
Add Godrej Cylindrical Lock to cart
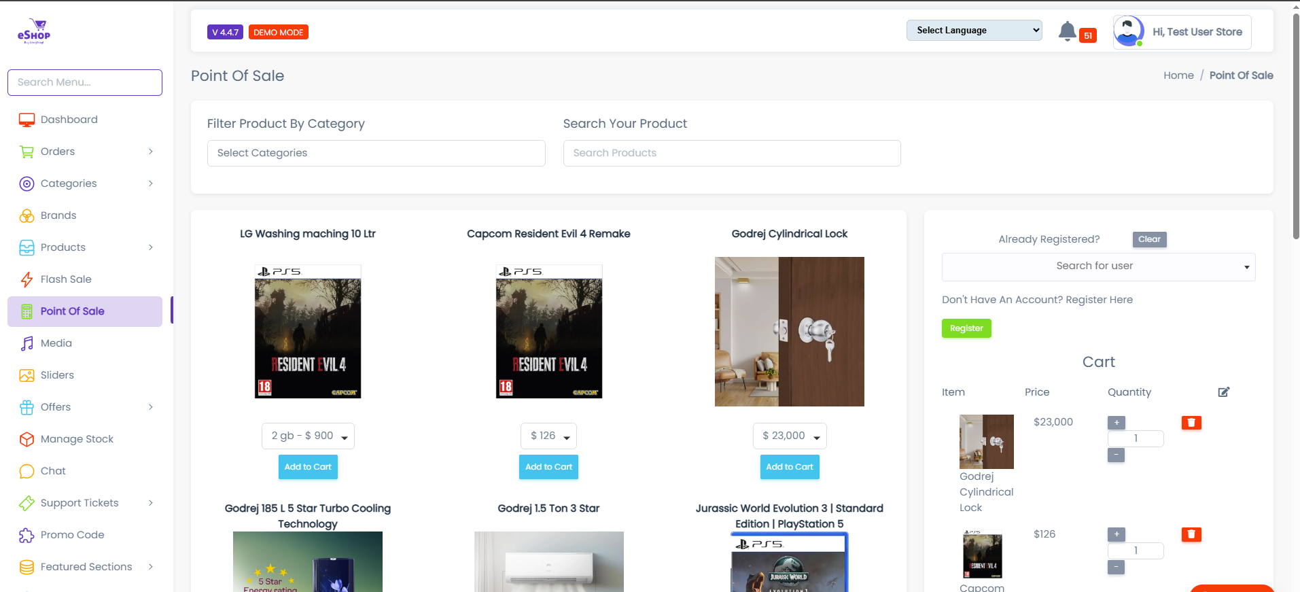click(790, 467)
